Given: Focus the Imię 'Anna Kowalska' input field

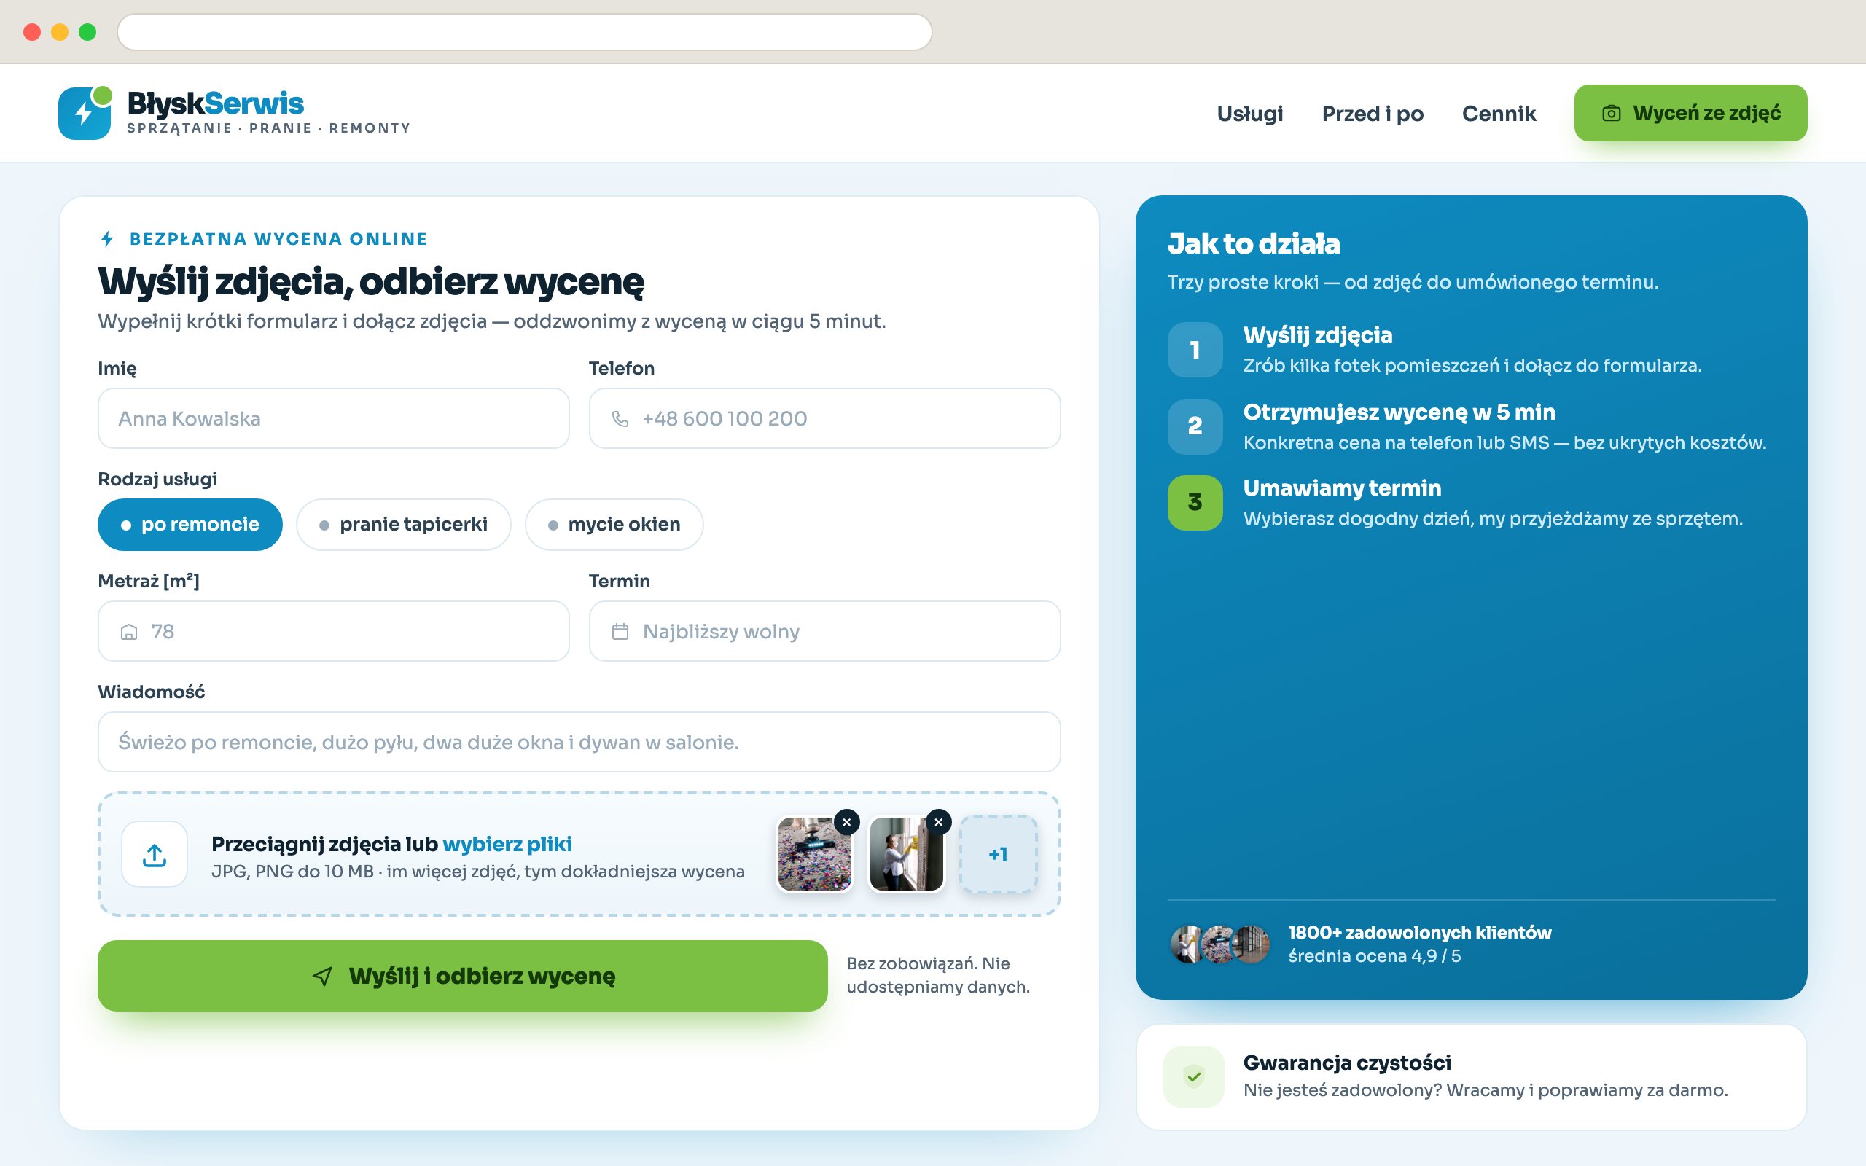Looking at the screenshot, I should [x=333, y=419].
